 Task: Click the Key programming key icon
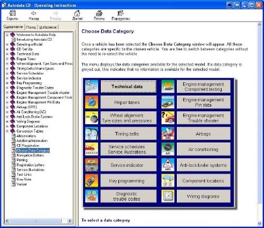coord(91,180)
